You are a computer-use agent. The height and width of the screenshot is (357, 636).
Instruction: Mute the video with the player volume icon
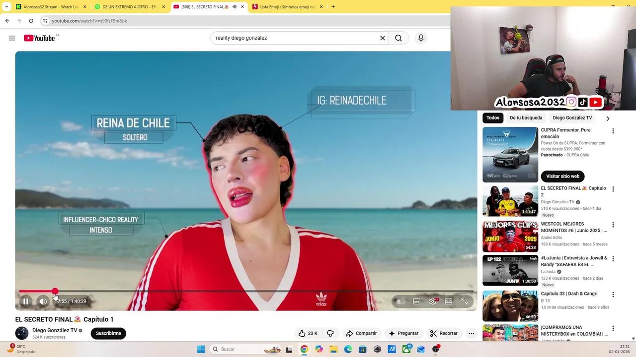click(x=43, y=301)
